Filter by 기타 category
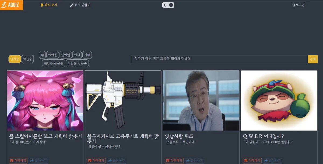Image resolution: width=323 pixels, height=164 pixels. click(87, 55)
